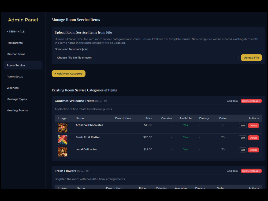The width and height of the screenshot is (268, 201).
Task: Click the Fresh Fruit Platter thumbnail
Action: point(62,140)
